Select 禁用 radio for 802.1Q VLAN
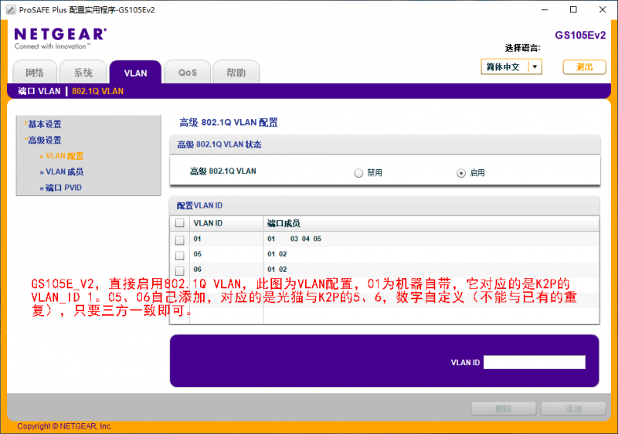Screen dimensions: 618x434 358,173
